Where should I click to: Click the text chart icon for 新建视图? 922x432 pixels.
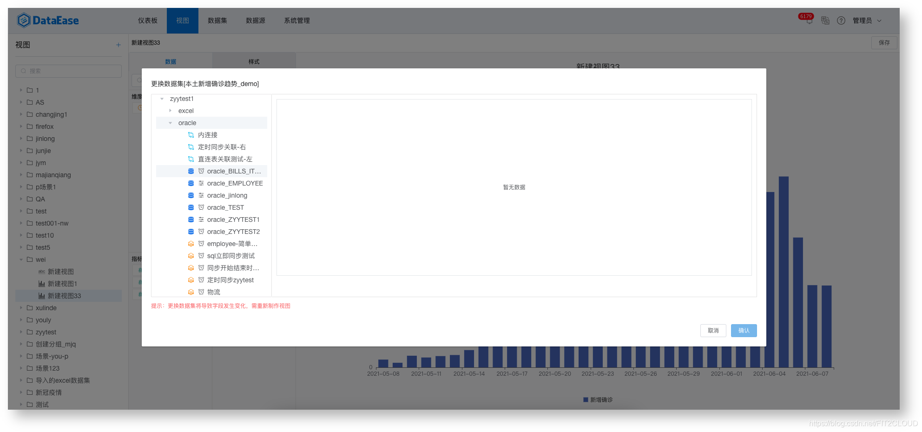(42, 272)
